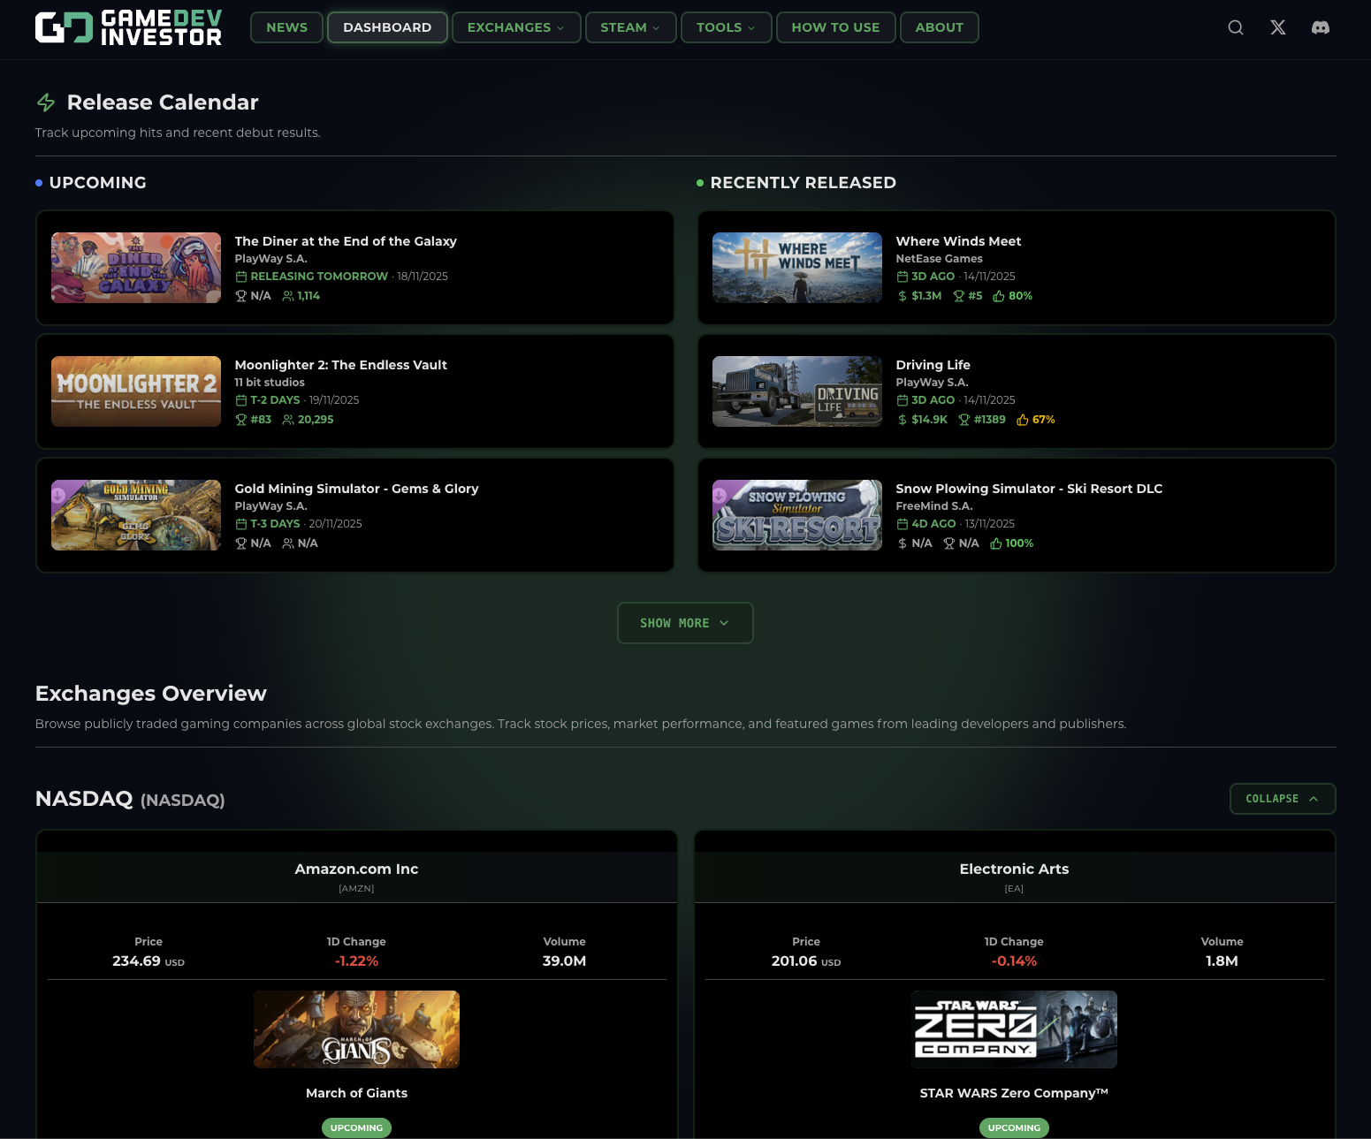Click the thumbs-up 100% on Snow Plowing Simulator

[1012, 543]
